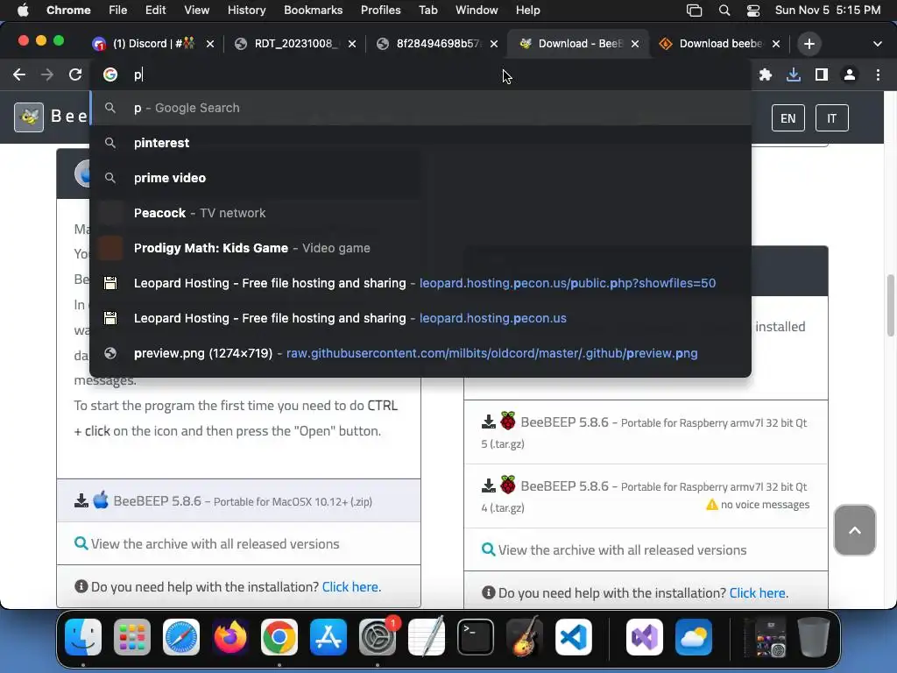897x673 pixels.
Task: Switch site language to EN
Action: pyautogui.click(x=788, y=118)
